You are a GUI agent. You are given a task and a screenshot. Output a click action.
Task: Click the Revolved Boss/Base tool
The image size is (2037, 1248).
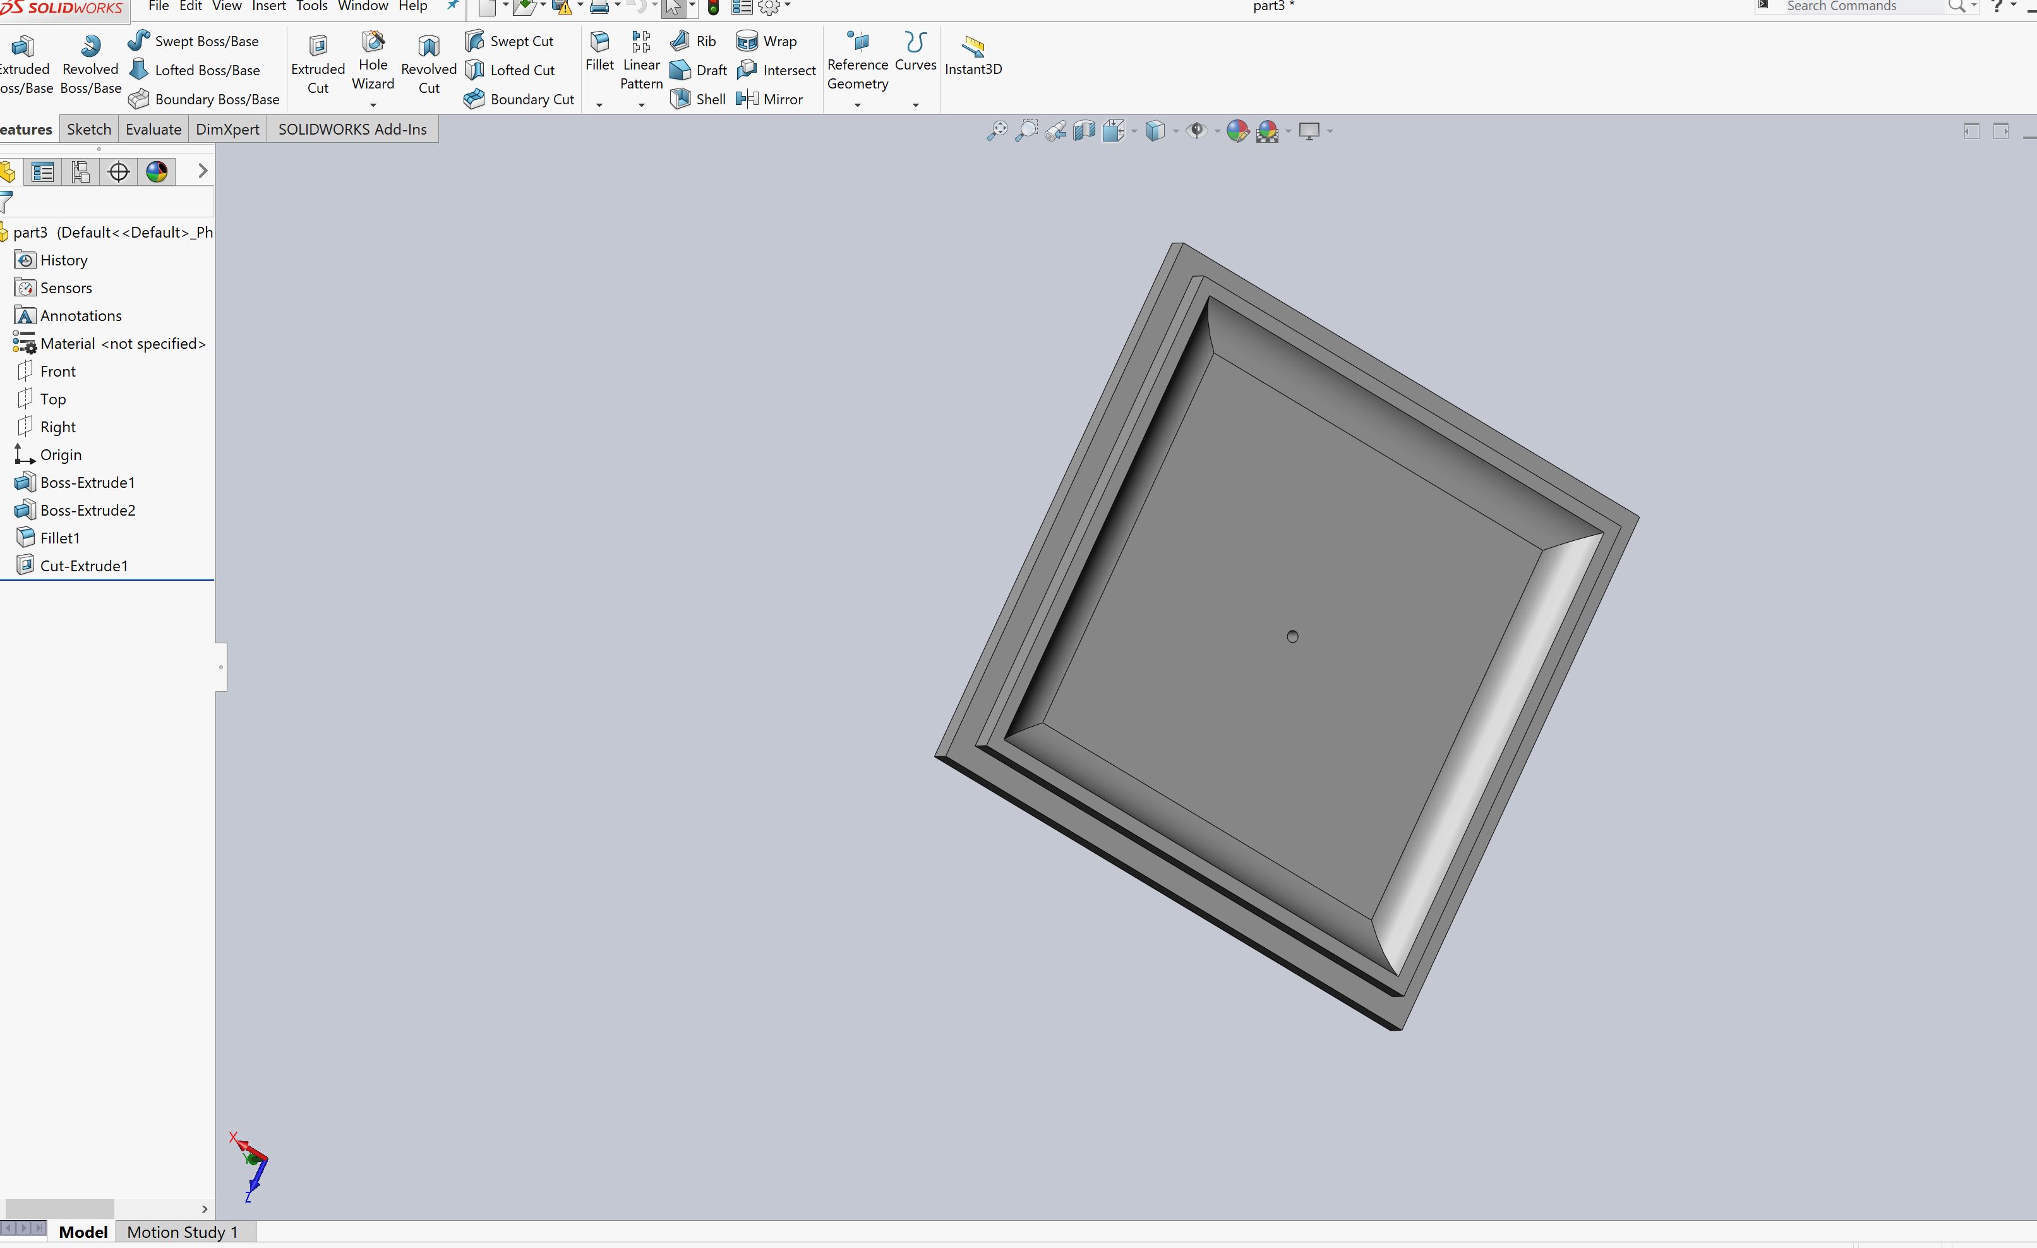(90, 64)
